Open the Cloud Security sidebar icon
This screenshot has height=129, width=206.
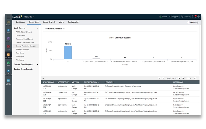8,81
